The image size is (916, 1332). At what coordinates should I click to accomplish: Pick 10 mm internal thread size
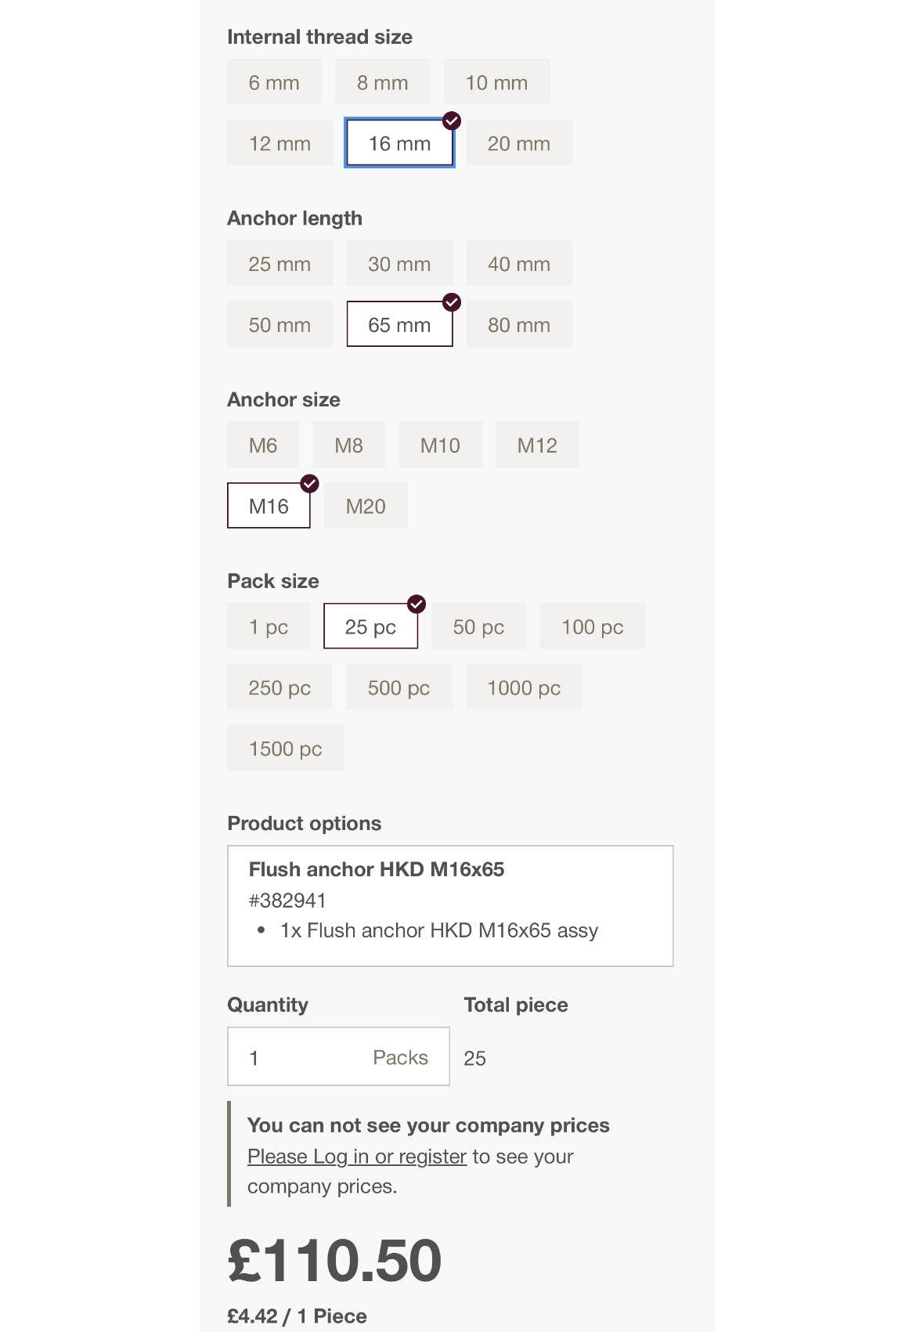point(496,82)
